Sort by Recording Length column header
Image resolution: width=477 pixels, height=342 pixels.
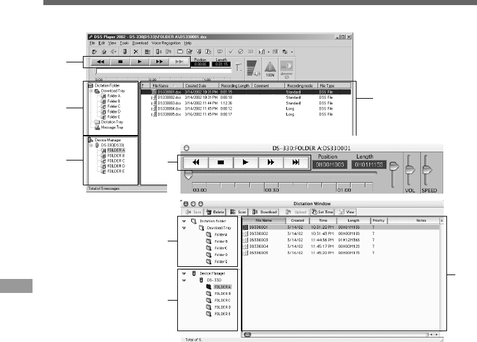[x=235, y=85]
